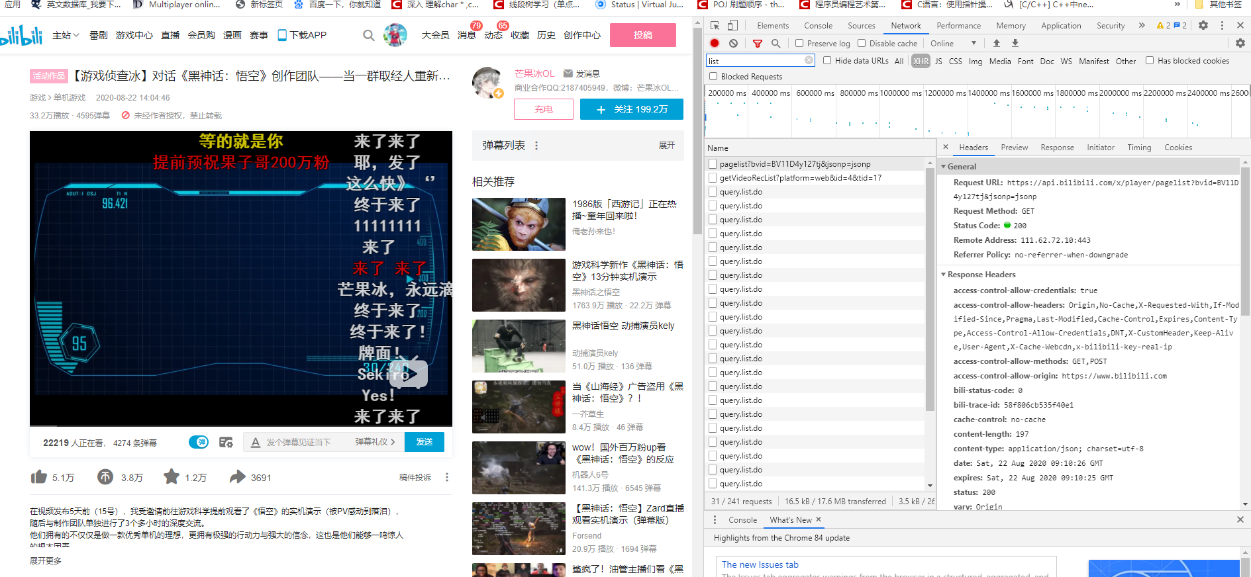This screenshot has width=1251, height=577.
Task: Show more bookmarks with bookmark bar chevron
Action: 1177,4
